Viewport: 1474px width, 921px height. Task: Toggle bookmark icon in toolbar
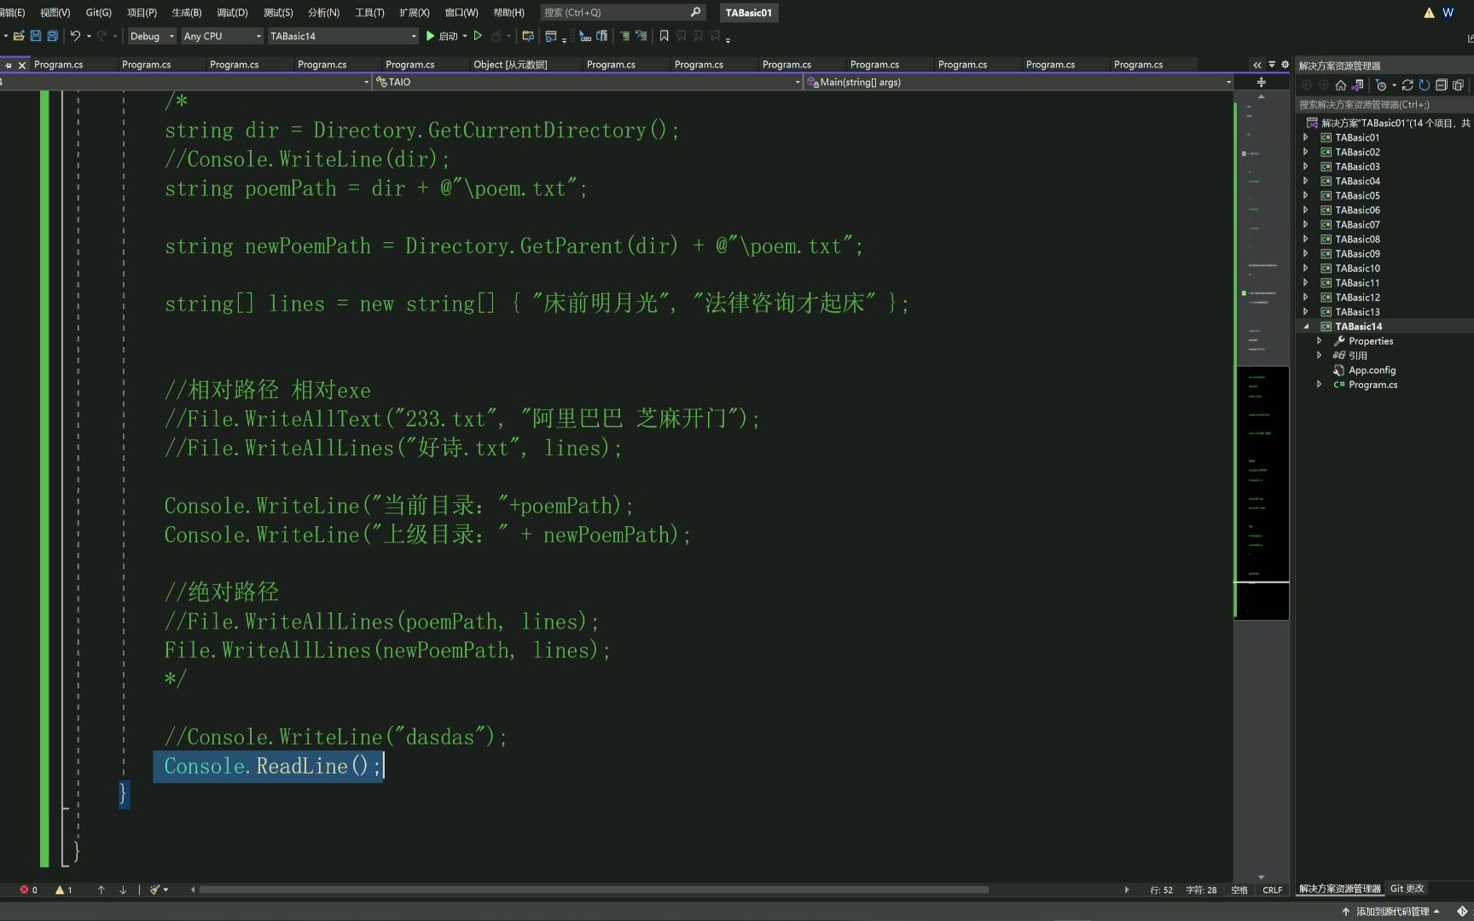tap(664, 36)
